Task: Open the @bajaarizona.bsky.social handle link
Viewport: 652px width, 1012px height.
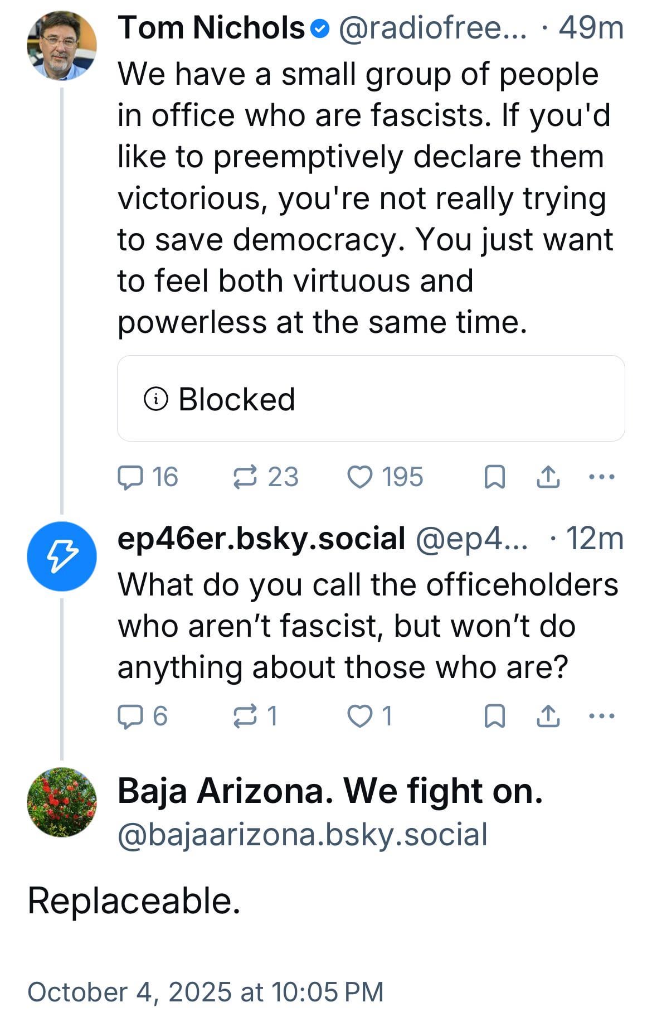Action: (x=303, y=835)
